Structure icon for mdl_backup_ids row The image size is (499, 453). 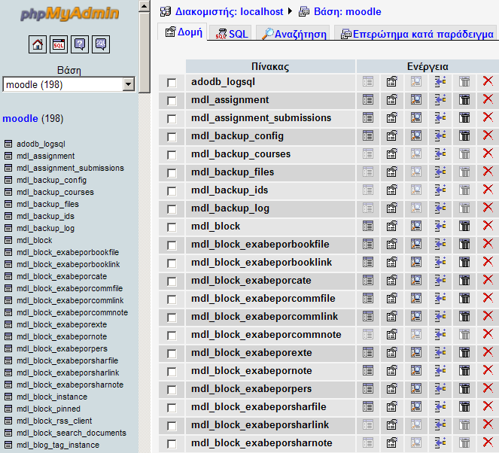point(392,190)
